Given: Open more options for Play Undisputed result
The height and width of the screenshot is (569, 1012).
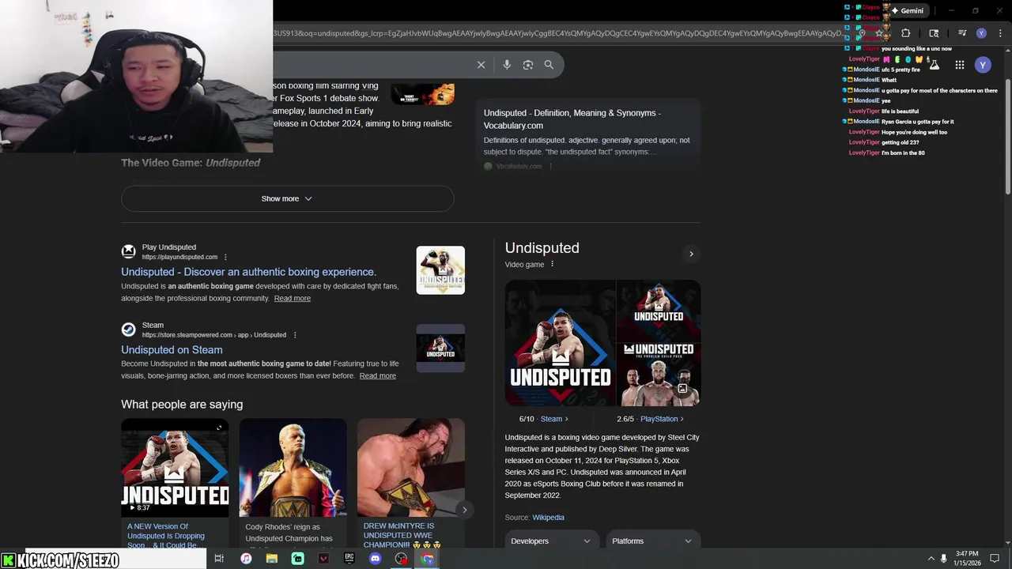Looking at the screenshot, I should click(225, 257).
